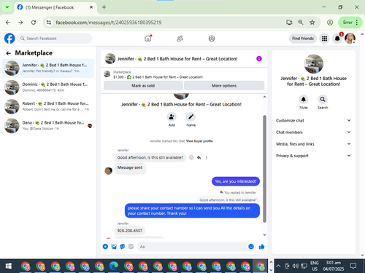The width and height of the screenshot is (365, 273).
Task: Open the notifications bell in the Facebook header
Action: (337, 39)
